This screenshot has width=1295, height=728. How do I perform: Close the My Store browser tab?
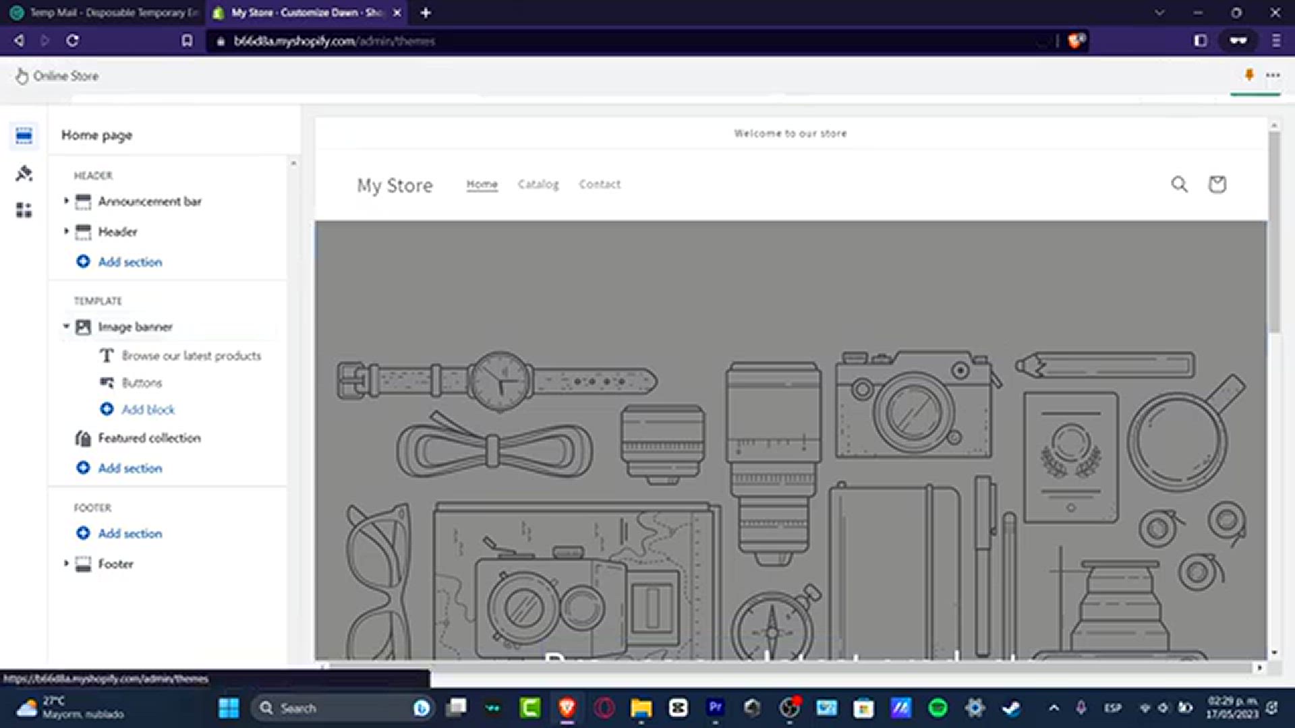pyautogui.click(x=397, y=12)
